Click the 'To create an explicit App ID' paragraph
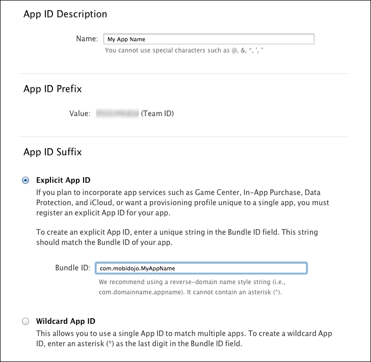The image size is (371, 362). pos(177,237)
